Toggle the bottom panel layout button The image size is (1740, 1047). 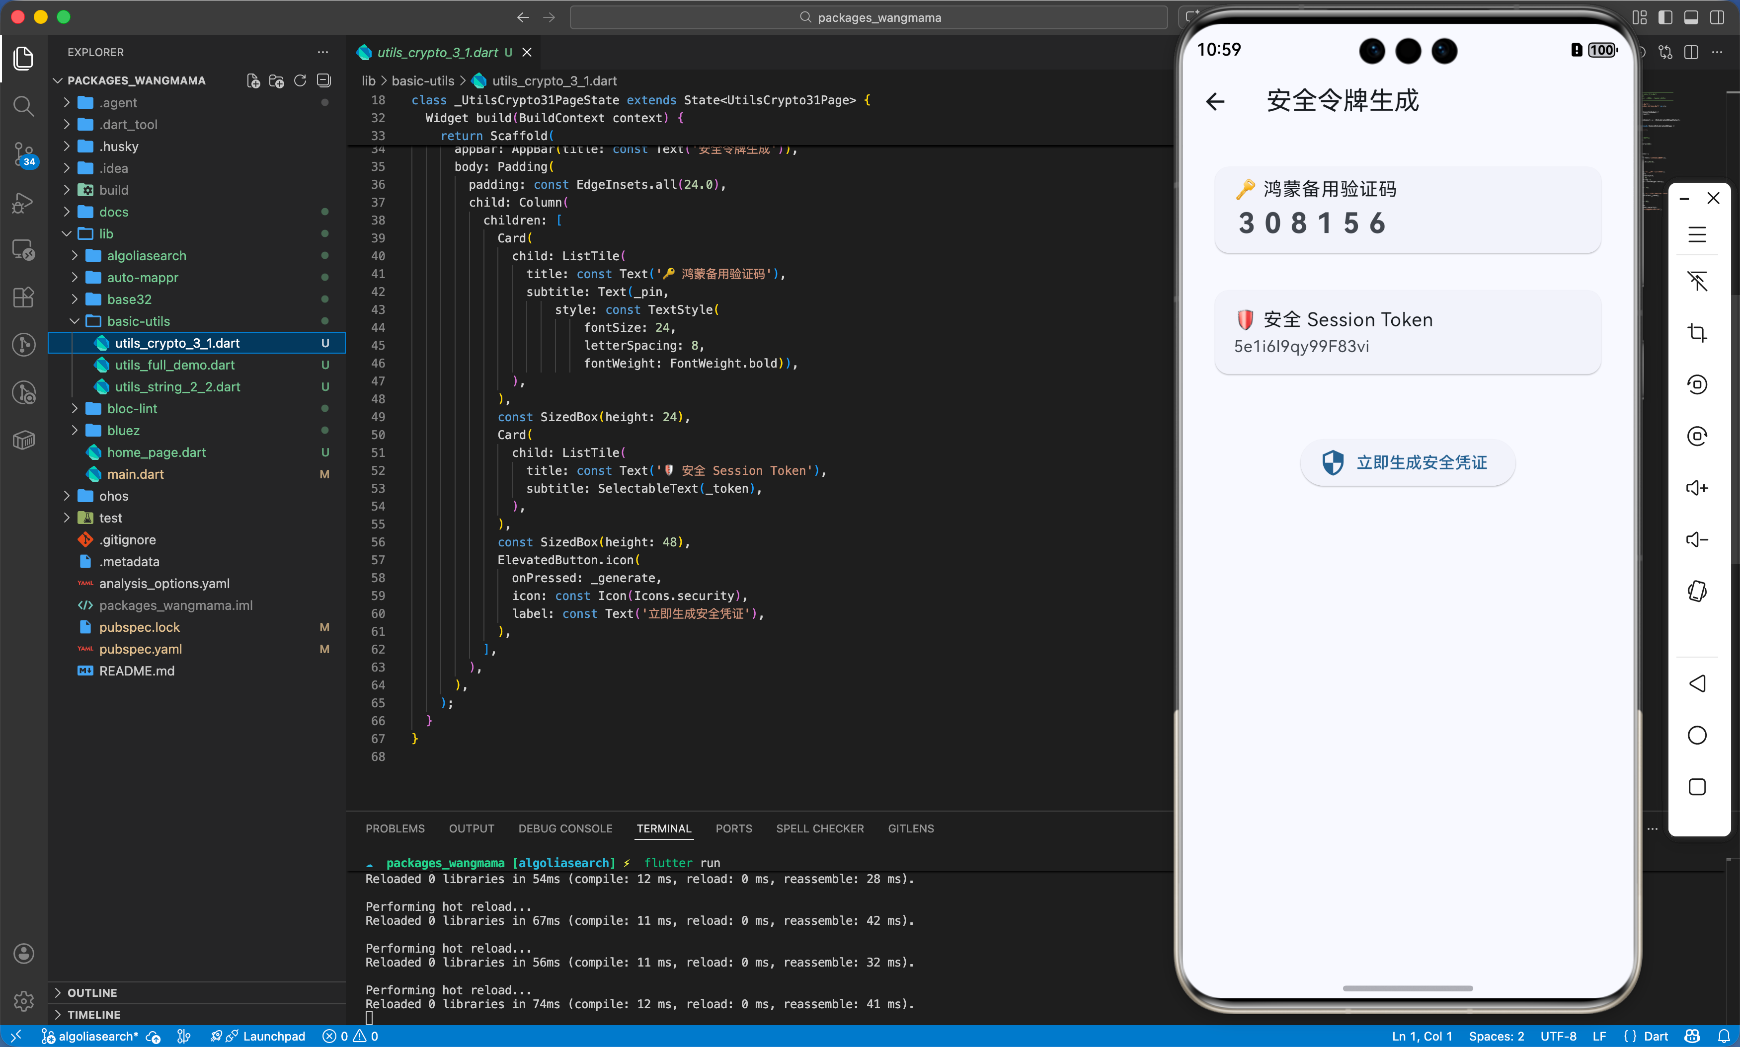(1691, 18)
